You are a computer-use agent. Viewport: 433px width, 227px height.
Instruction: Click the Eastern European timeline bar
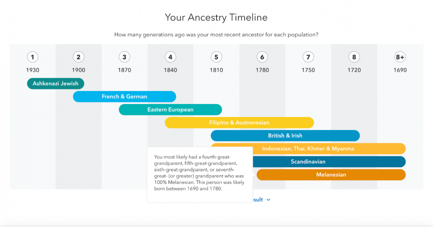[x=170, y=109]
